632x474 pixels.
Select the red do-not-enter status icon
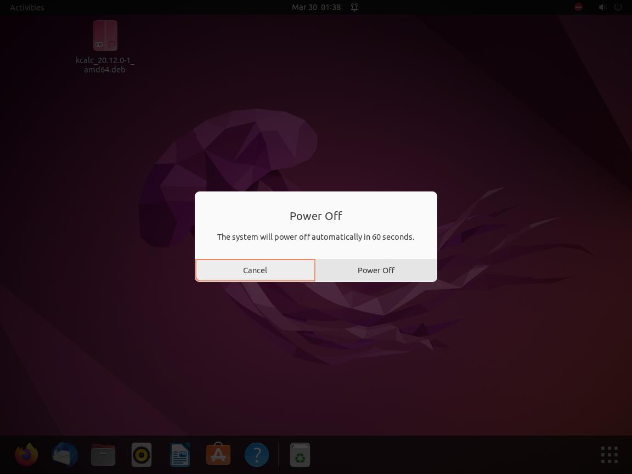coord(578,7)
